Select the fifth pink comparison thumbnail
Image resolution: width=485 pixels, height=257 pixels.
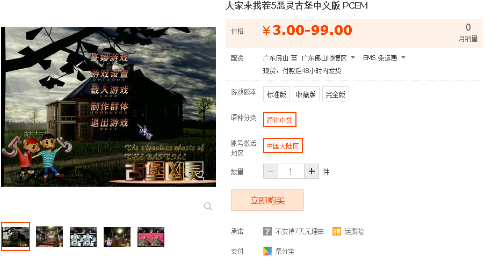[x=151, y=237]
